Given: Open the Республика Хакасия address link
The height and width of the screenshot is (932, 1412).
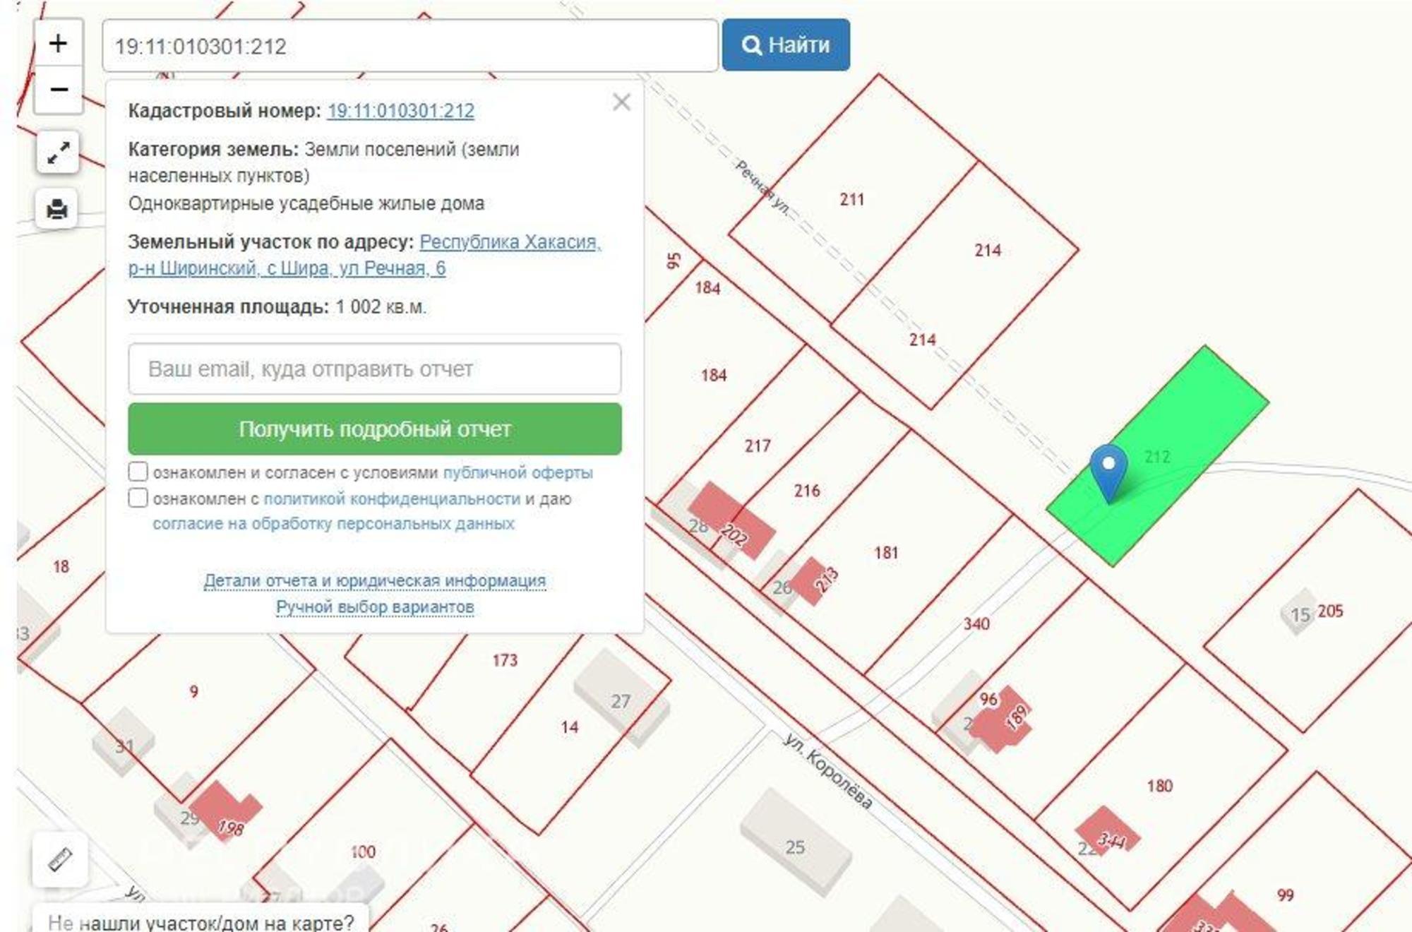Looking at the screenshot, I should click(510, 242).
